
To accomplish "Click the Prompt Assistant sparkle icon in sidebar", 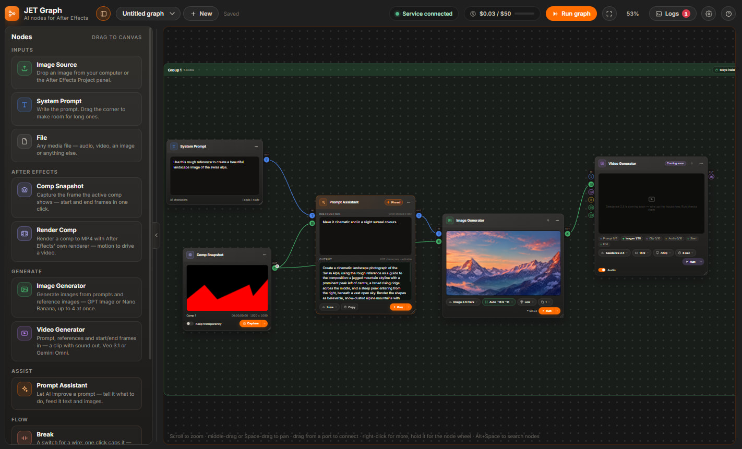I will (x=25, y=389).
